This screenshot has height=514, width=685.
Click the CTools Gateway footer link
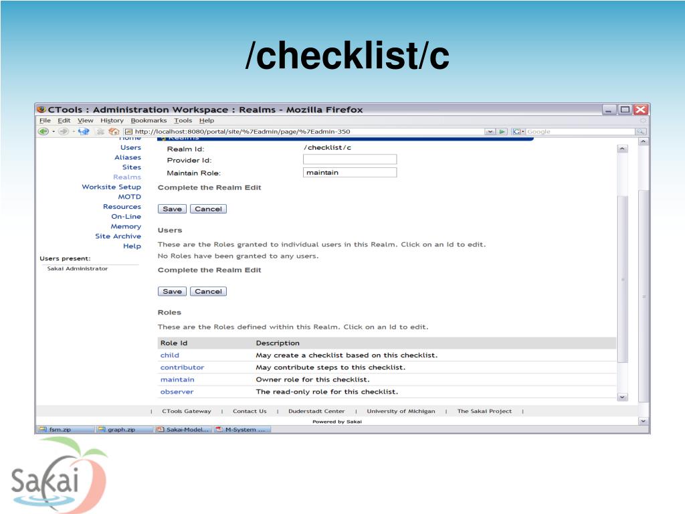click(x=187, y=412)
